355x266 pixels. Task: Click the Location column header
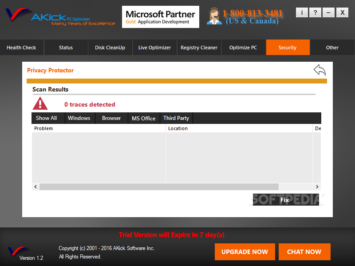pyautogui.click(x=239, y=128)
